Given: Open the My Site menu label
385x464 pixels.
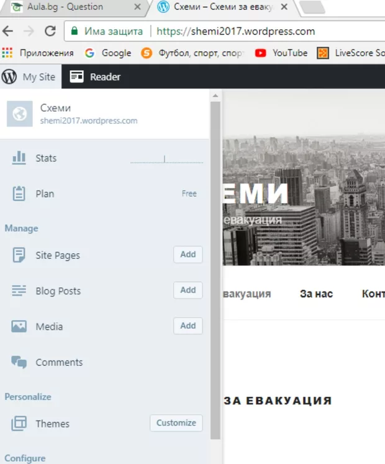Looking at the screenshot, I should coord(39,77).
